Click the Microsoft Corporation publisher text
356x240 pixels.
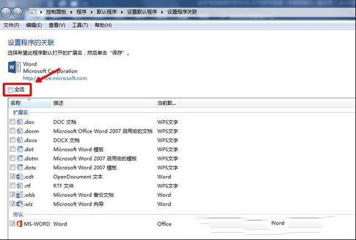[50, 71]
